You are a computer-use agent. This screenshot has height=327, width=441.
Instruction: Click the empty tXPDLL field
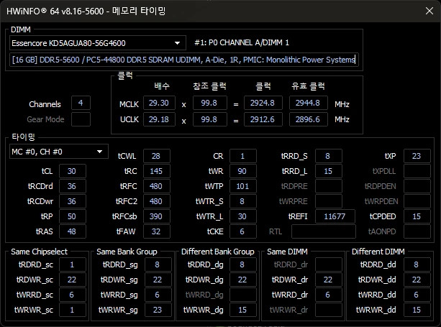point(417,171)
